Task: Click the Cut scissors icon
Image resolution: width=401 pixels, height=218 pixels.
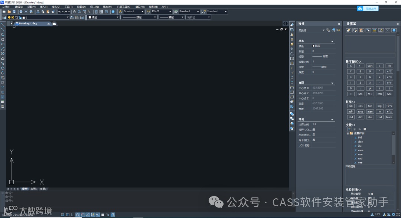Action: click(38, 12)
